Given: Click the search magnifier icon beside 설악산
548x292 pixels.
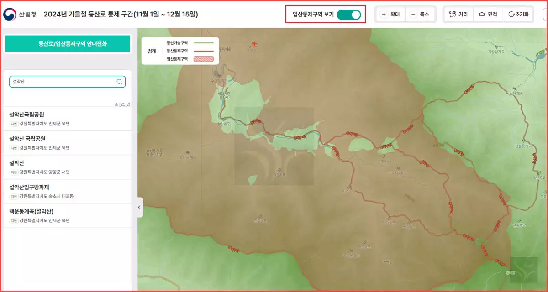Looking at the screenshot, I should [x=119, y=81].
